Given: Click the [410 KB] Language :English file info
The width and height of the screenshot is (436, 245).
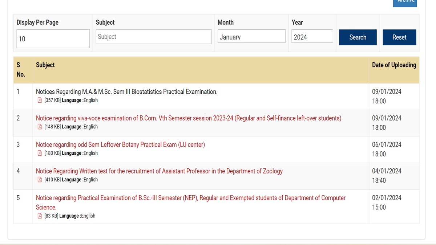Looking at the screenshot, I should pyautogui.click(x=71, y=180).
